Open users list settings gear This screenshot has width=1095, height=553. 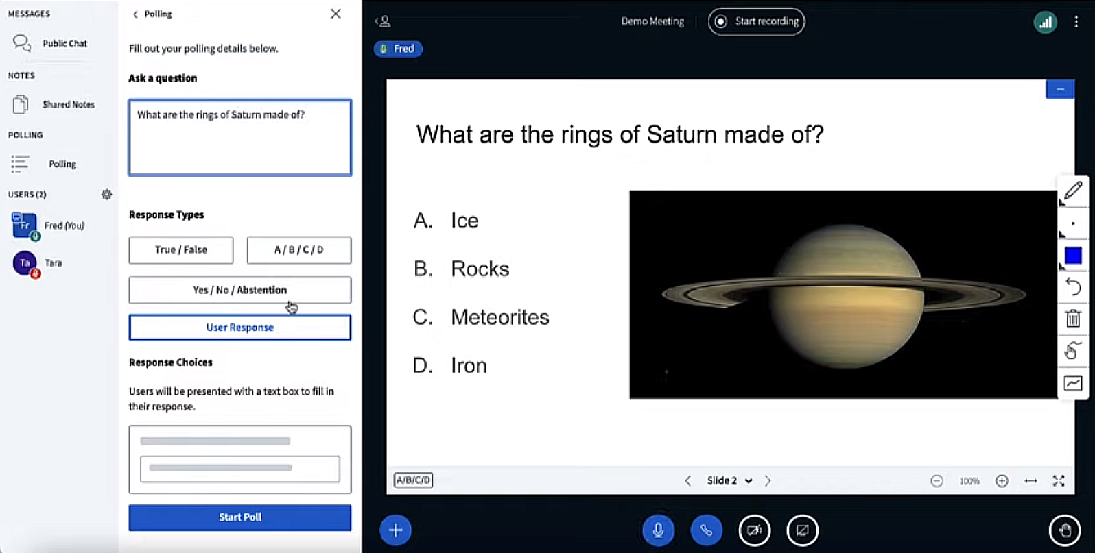(x=106, y=195)
